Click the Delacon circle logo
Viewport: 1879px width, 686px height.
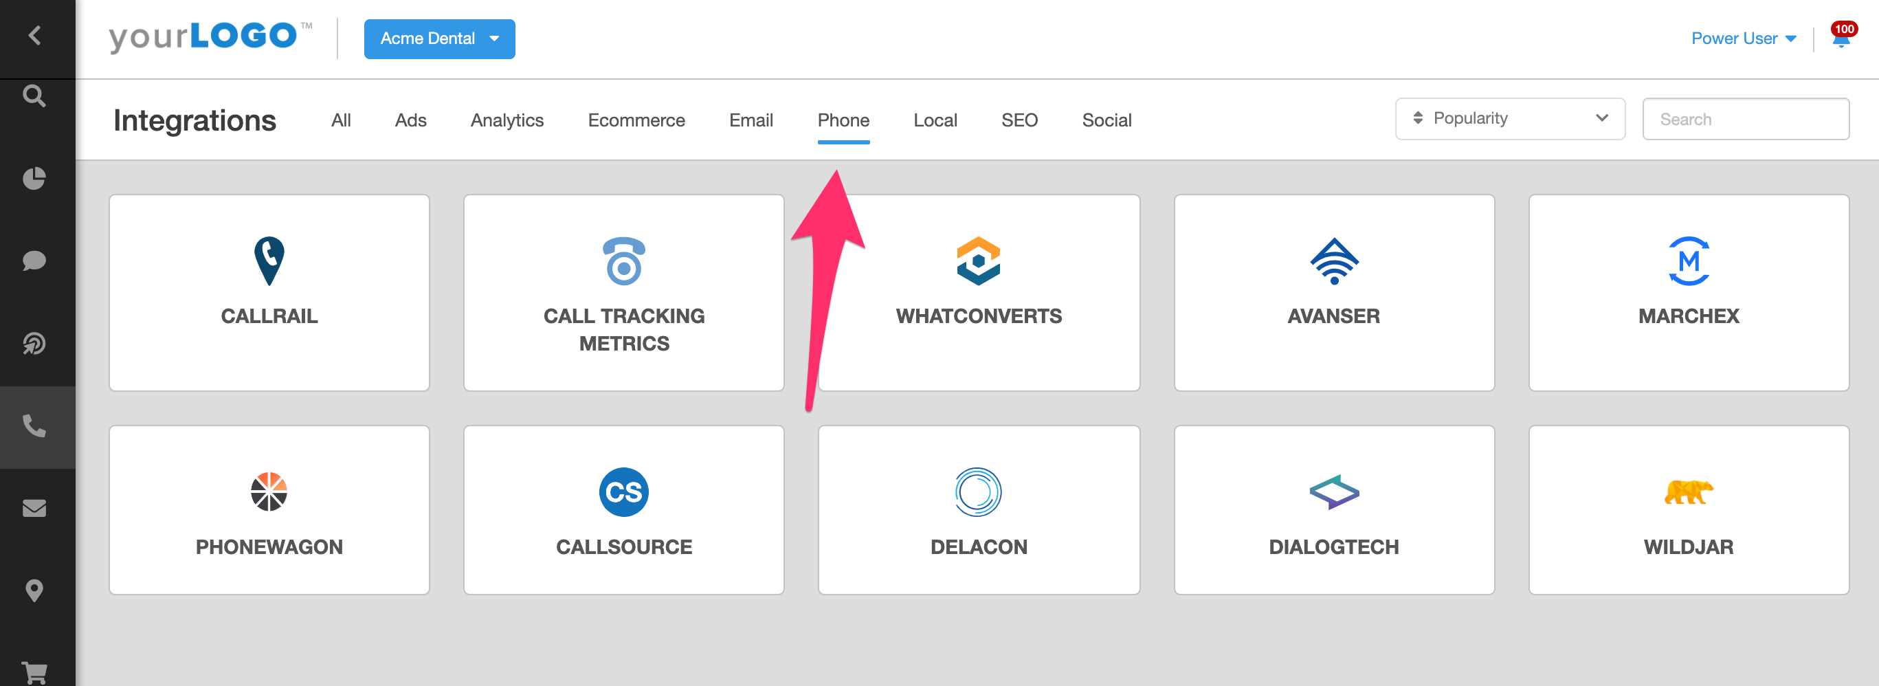pyautogui.click(x=978, y=492)
